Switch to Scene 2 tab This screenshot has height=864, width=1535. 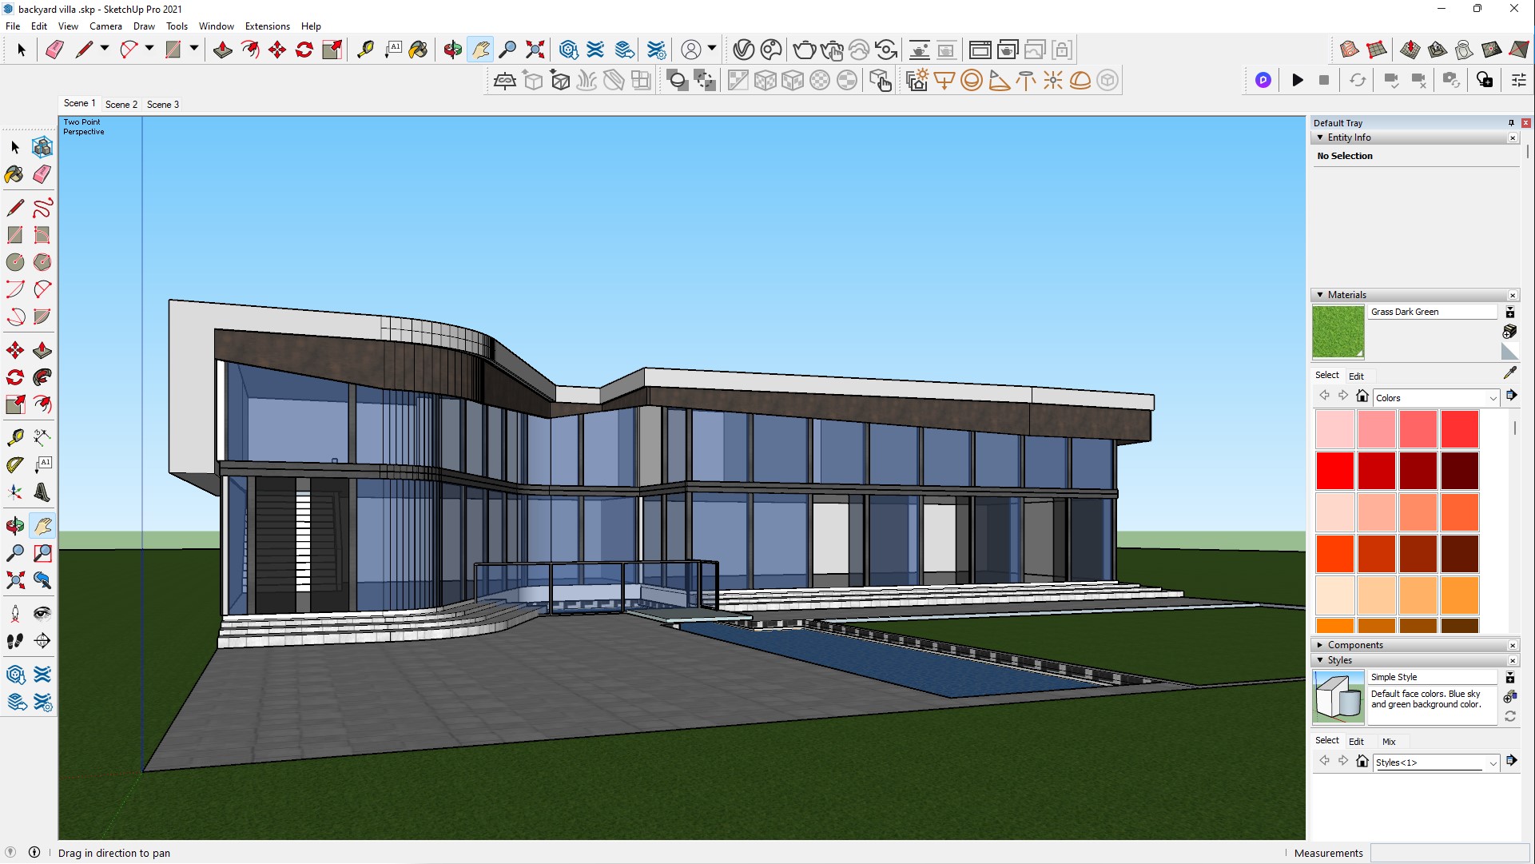[121, 105]
